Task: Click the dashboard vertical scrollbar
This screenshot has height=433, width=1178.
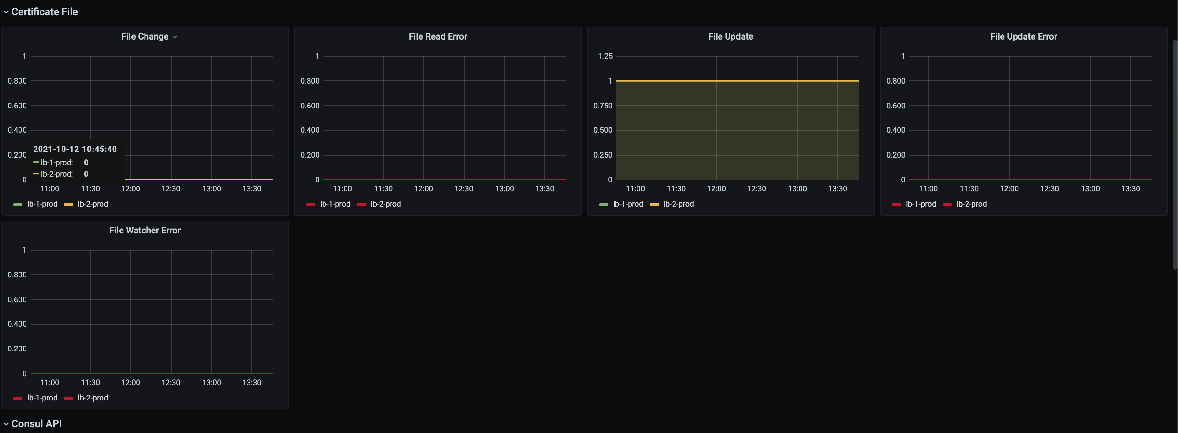Action: 1175,155
